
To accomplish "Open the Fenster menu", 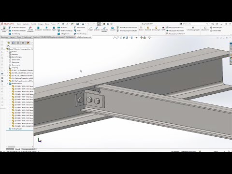I will 53,24.
